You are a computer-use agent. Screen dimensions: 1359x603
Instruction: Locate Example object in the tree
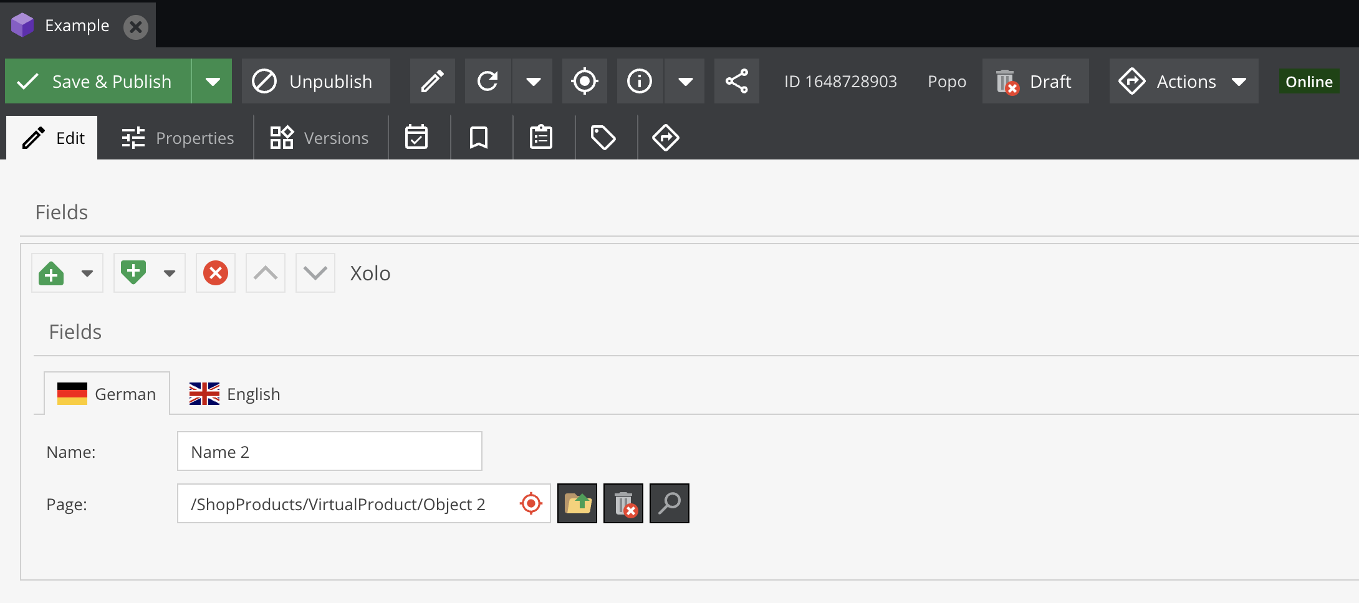[585, 81]
